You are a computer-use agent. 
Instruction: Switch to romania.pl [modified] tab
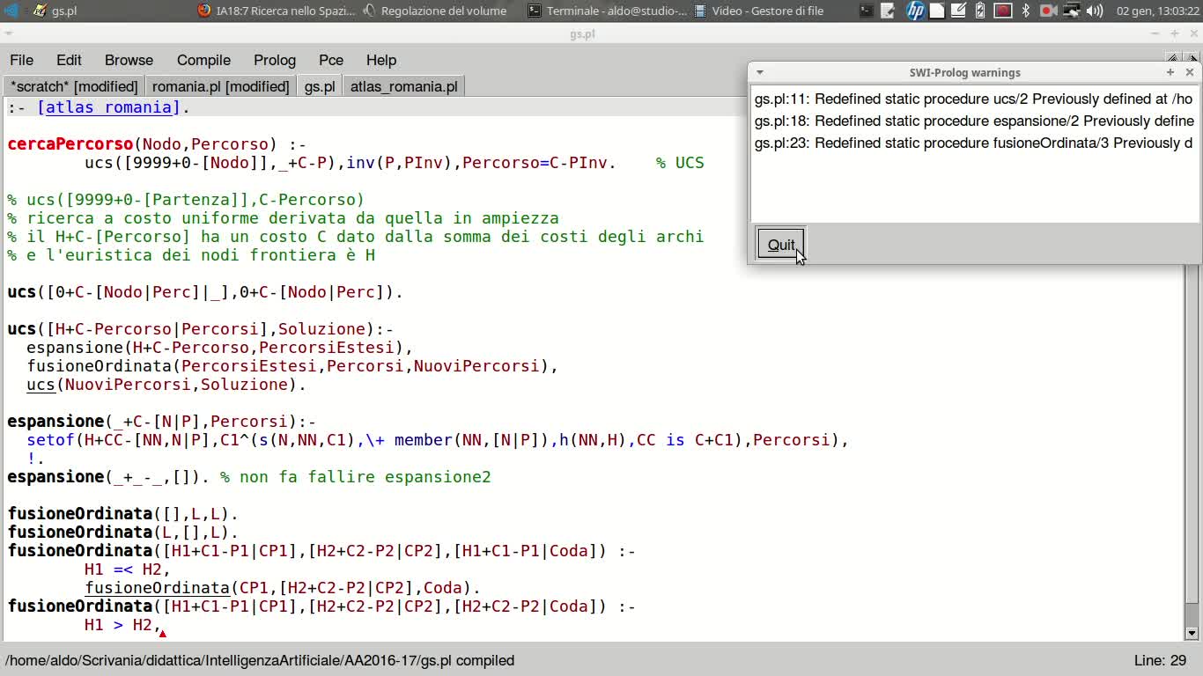(x=220, y=86)
